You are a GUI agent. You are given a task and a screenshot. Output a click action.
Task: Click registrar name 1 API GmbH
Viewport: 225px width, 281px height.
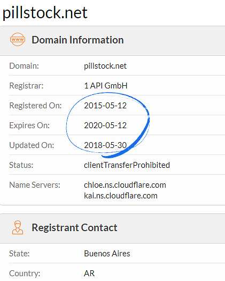105,86
